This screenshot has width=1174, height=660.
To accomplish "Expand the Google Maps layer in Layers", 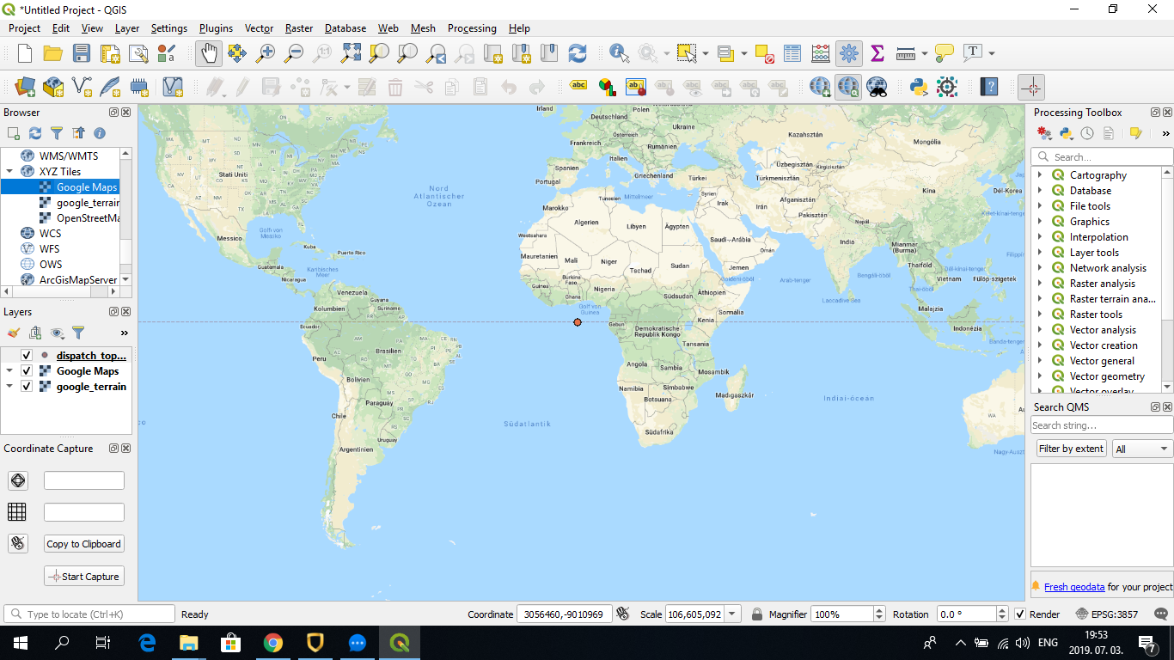I will (x=9, y=371).
